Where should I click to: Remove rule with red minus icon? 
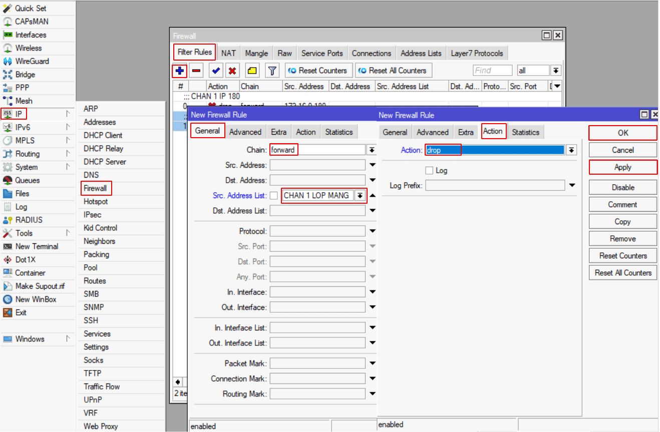(x=196, y=71)
